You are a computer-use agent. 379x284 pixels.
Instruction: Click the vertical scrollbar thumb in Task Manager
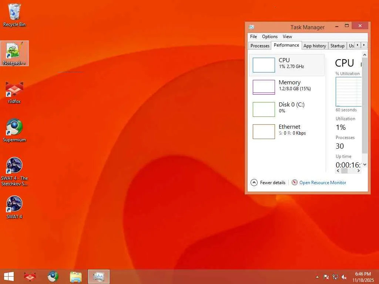tap(365, 105)
